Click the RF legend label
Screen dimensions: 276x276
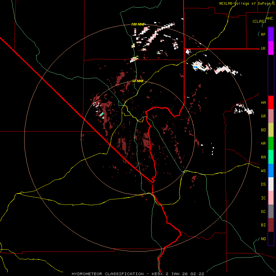tap(263, 34)
